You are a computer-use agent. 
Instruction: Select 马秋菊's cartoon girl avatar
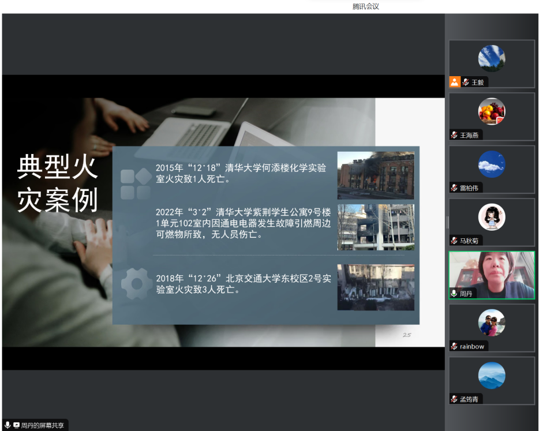coord(492,217)
